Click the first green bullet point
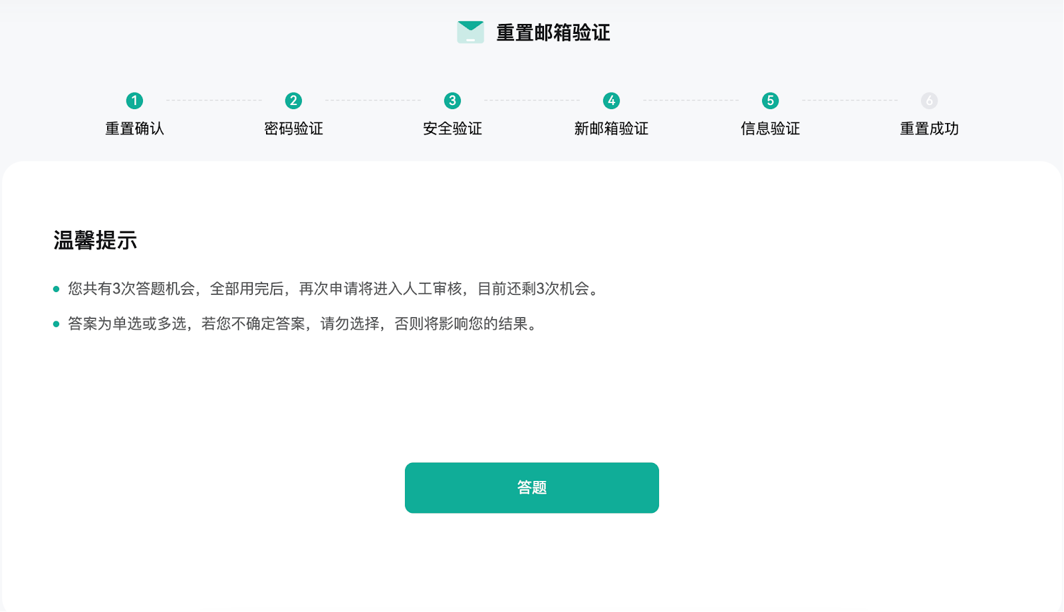Screen dimensions: 1064x612 coord(56,289)
